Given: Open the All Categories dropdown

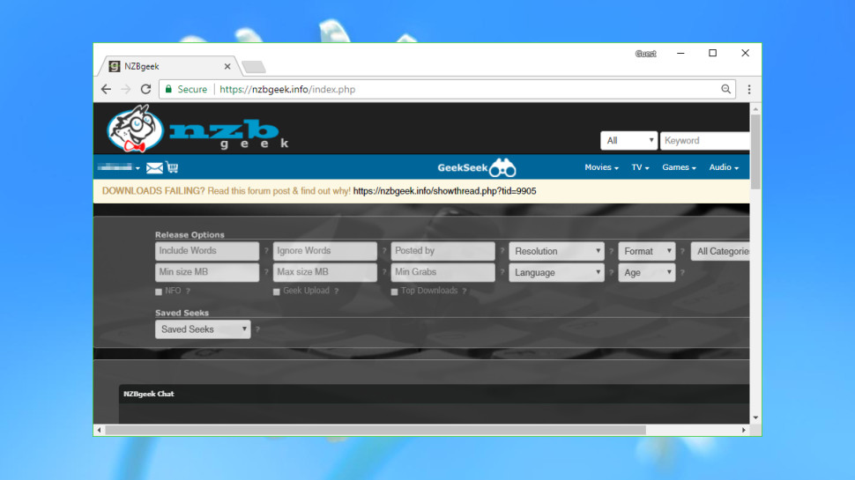Looking at the screenshot, I should coord(720,251).
